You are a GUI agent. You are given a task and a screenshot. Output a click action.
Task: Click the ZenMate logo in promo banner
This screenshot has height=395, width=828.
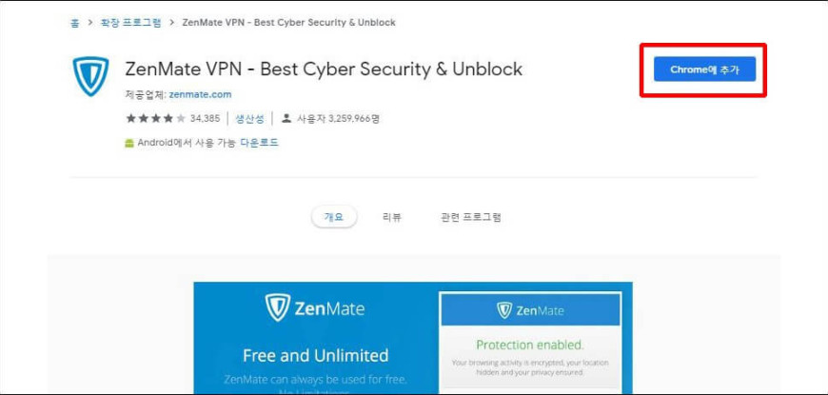[315, 307]
